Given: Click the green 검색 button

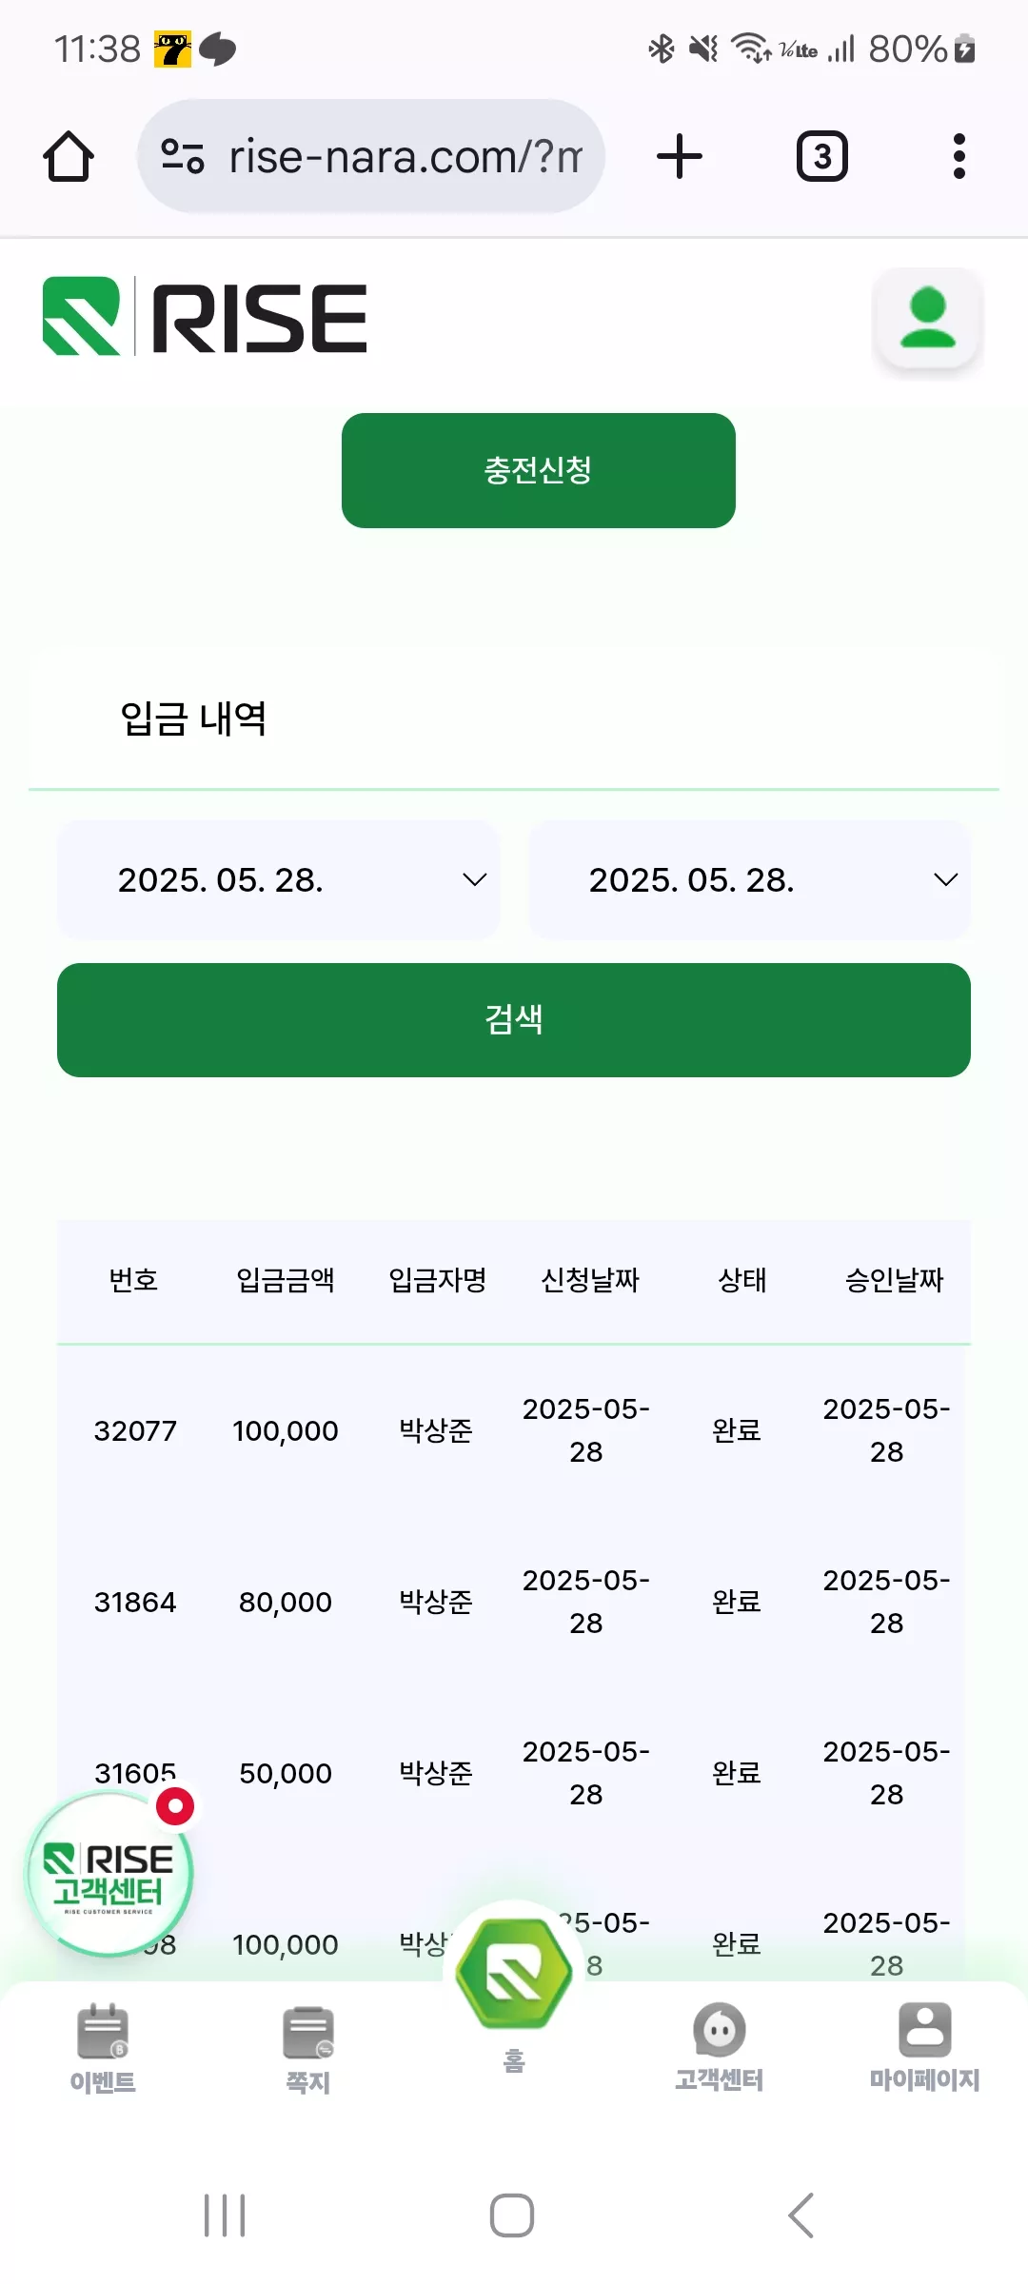Looking at the screenshot, I should [514, 1020].
